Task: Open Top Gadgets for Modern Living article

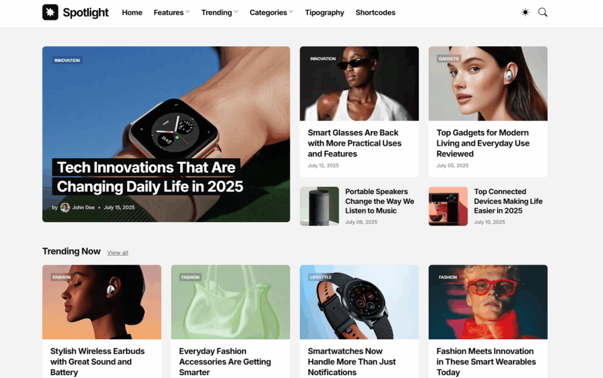Action: pos(483,143)
